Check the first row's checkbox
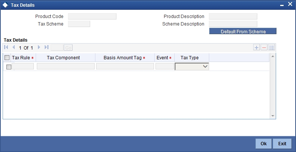296x152 pixels. coord(9,67)
